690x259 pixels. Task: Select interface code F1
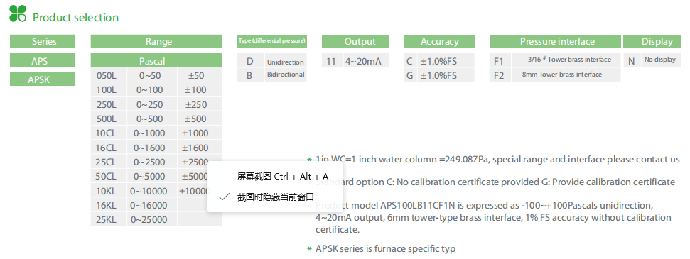click(499, 61)
